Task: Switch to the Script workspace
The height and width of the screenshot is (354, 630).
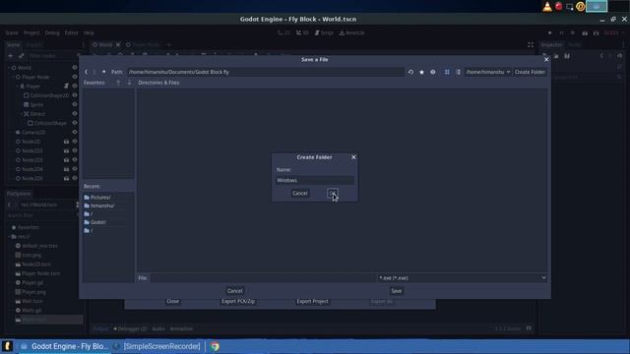Action: point(324,32)
